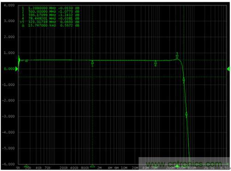The width and height of the screenshot is (231, 171).
Task: Click marker 1 triangle on the trace
Action: [x=92, y=63]
